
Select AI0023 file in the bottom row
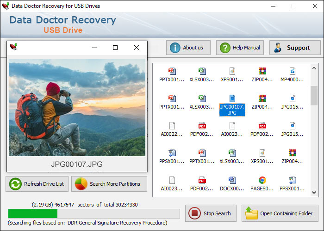172,183
